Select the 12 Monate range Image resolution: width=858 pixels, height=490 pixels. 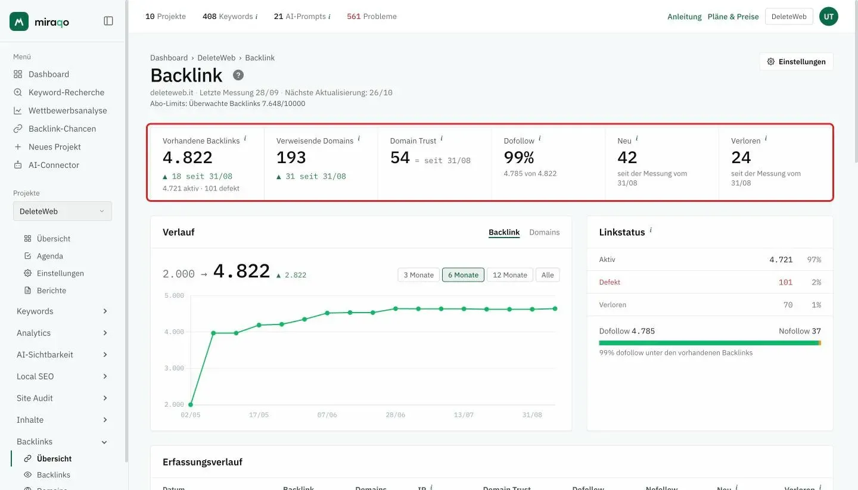510,275
